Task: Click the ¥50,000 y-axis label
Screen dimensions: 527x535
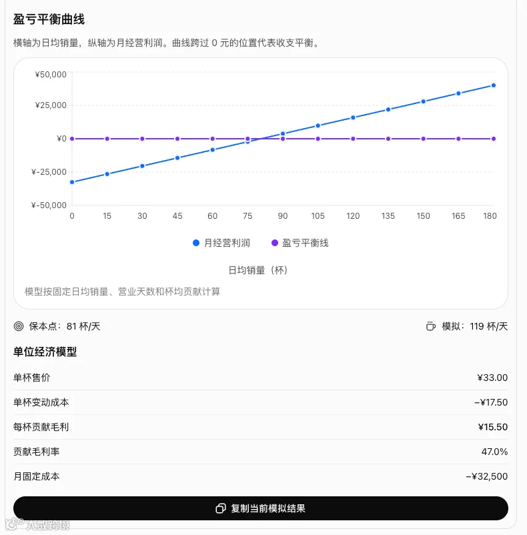Action: (x=51, y=75)
